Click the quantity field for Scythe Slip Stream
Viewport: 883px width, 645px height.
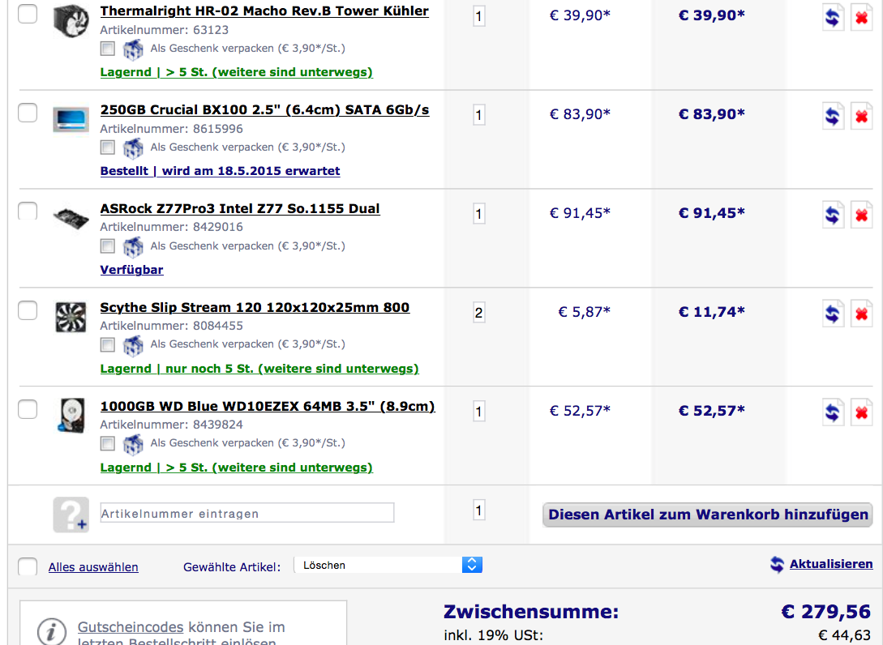[x=478, y=313]
